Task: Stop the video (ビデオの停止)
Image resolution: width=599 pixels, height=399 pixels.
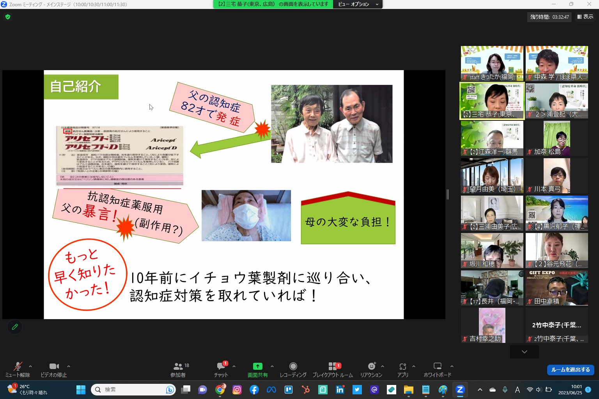Action: tap(54, 369)
